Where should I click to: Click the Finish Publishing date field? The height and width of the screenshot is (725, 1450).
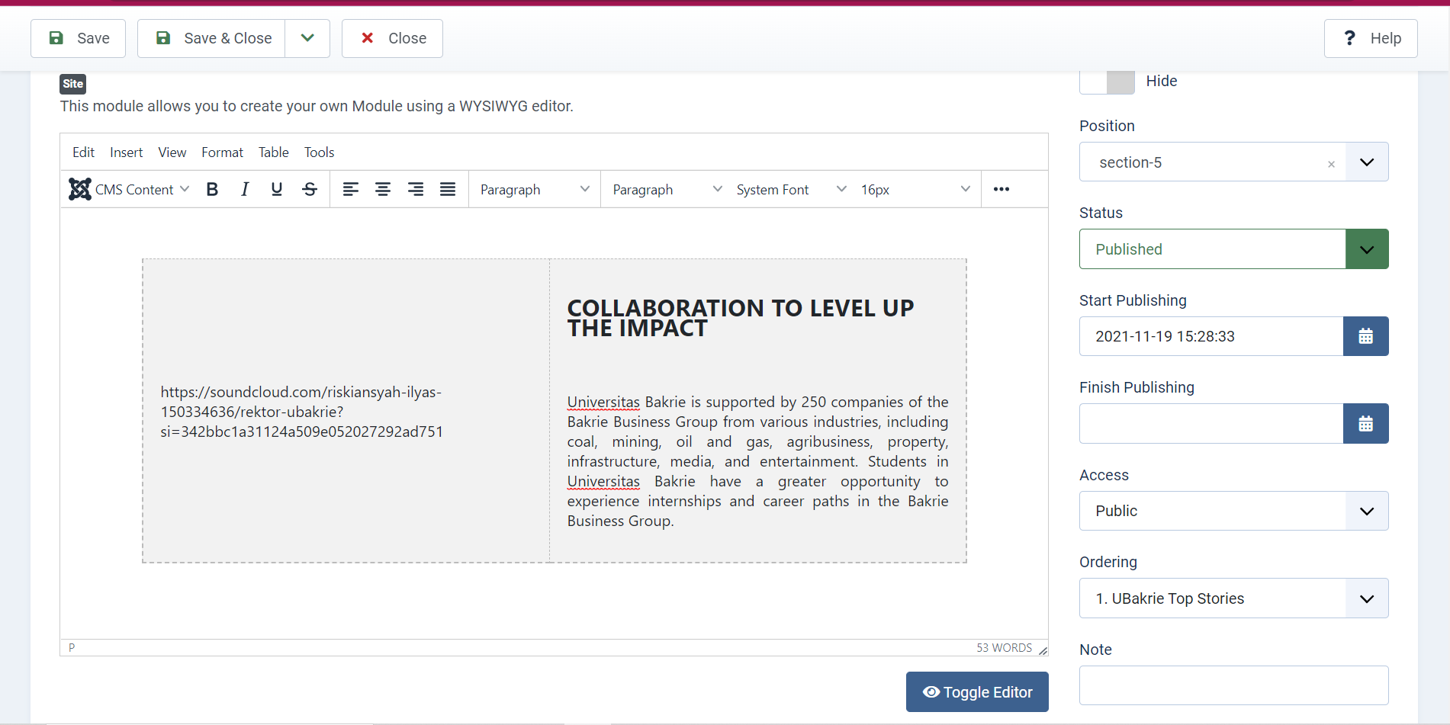point(1211,424)
